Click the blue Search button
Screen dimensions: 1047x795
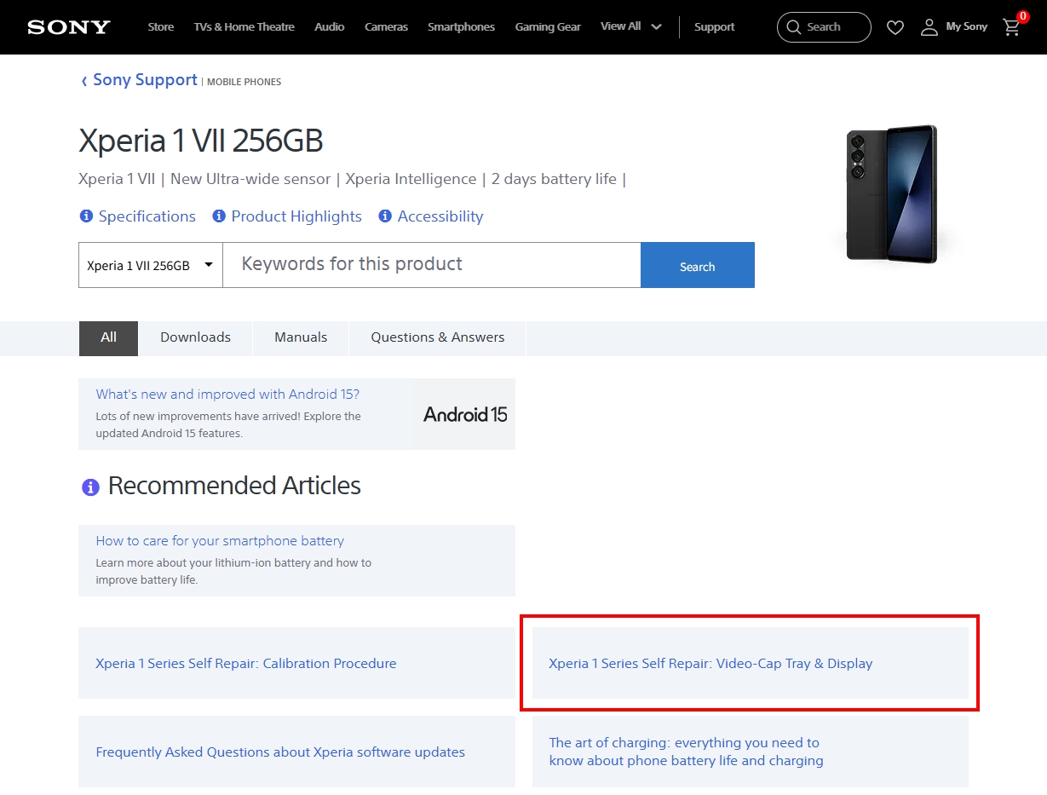pos(698,265)
